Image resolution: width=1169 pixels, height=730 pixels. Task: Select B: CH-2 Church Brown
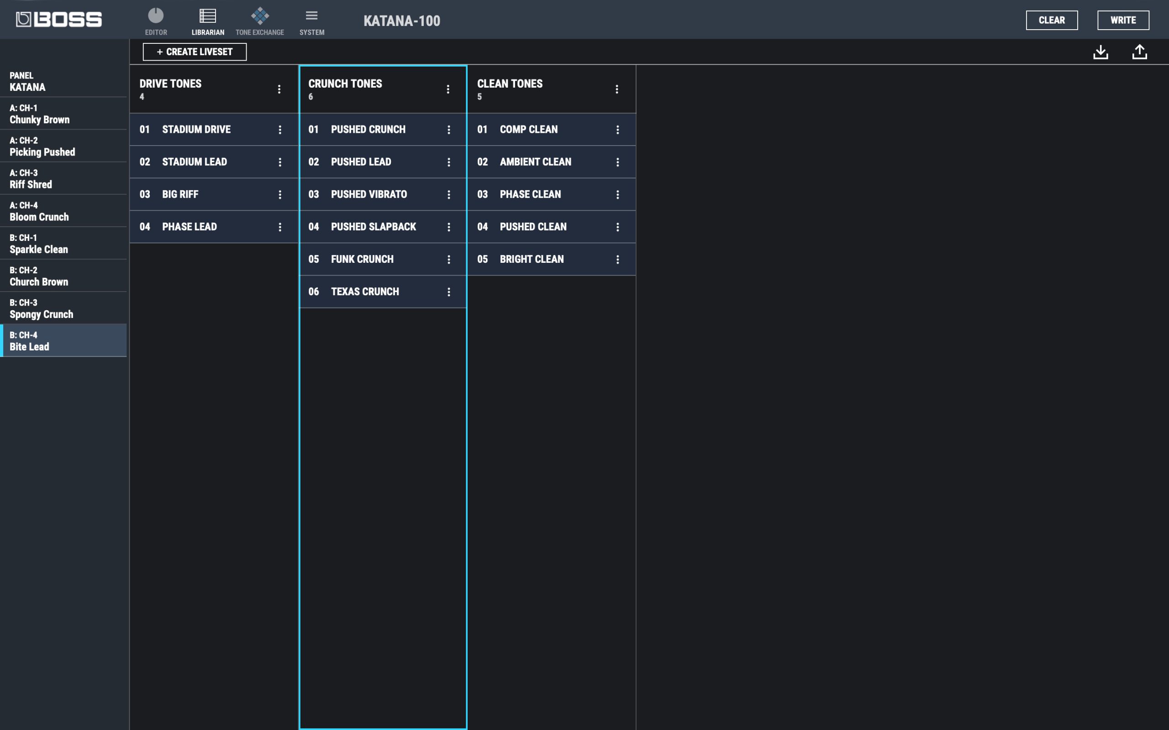[x=63, y=276]
